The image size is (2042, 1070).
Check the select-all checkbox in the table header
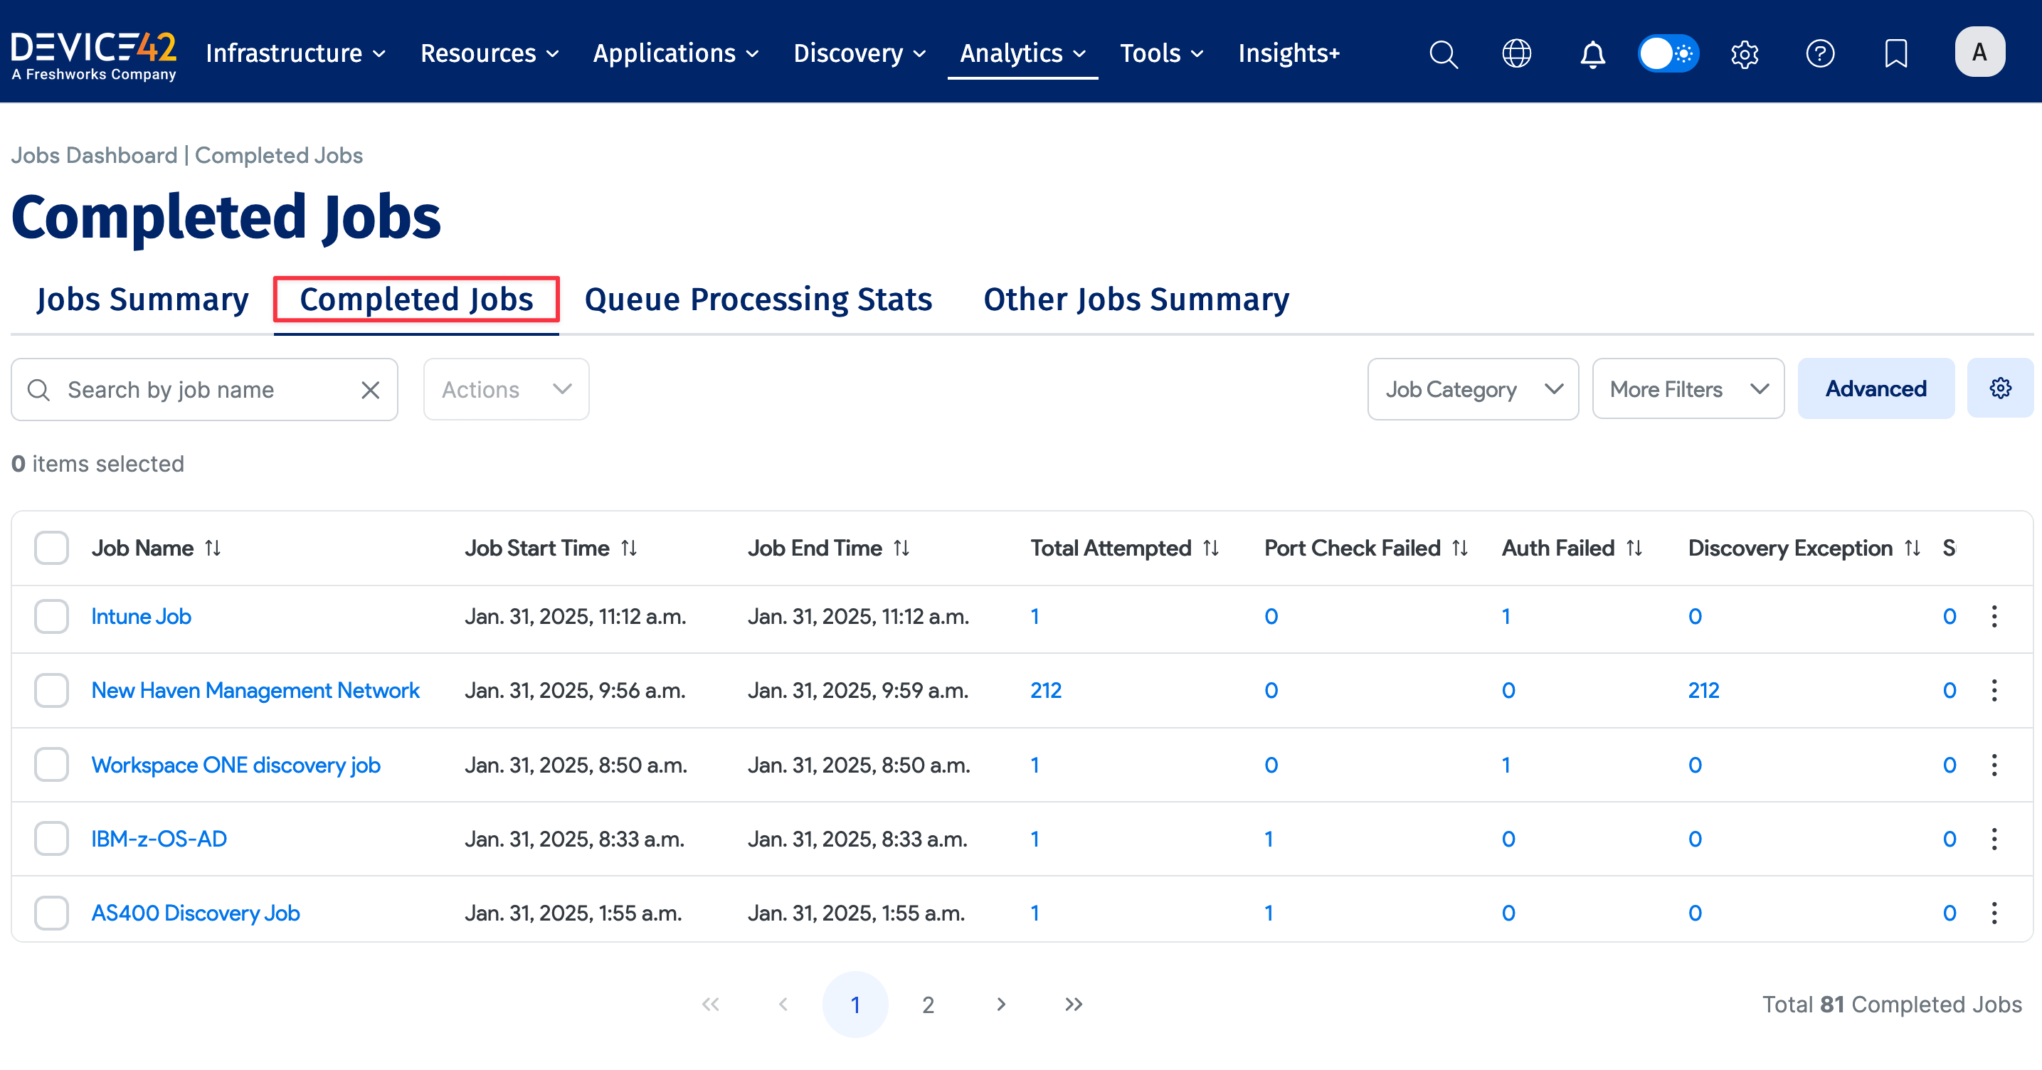point(51,547)
